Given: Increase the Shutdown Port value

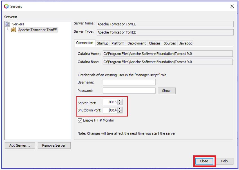Looking at the screenshot, I should click(120, 109).
